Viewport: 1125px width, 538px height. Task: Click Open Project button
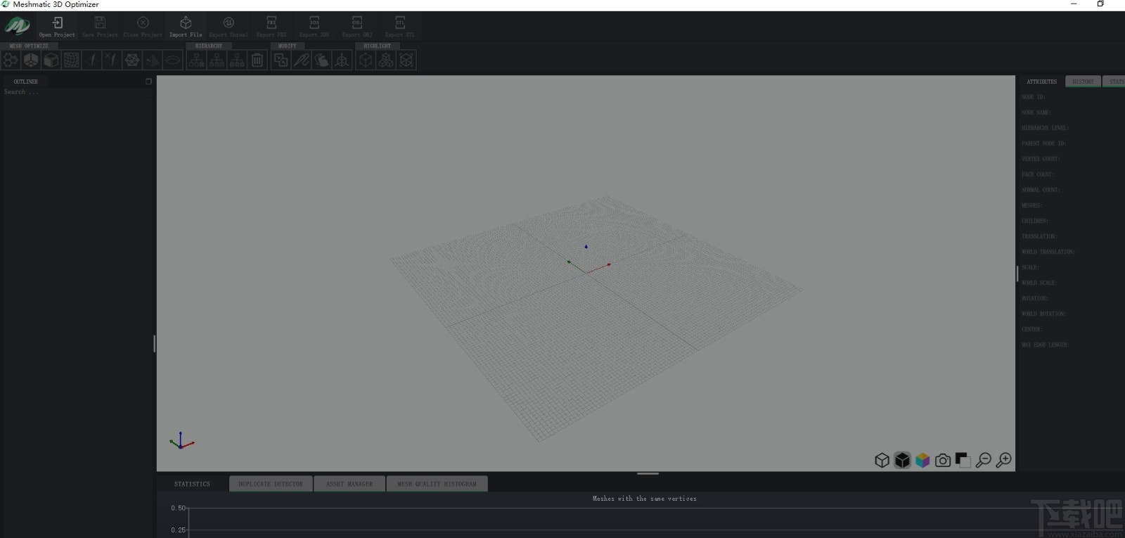pos(57,27)
